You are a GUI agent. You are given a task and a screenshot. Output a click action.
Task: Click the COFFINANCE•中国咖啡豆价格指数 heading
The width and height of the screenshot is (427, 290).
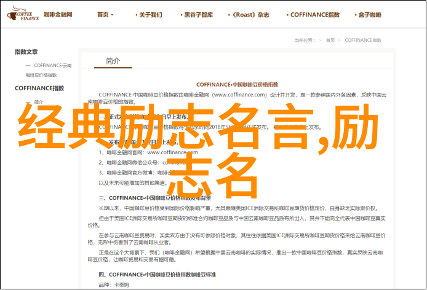coord(237,85)
